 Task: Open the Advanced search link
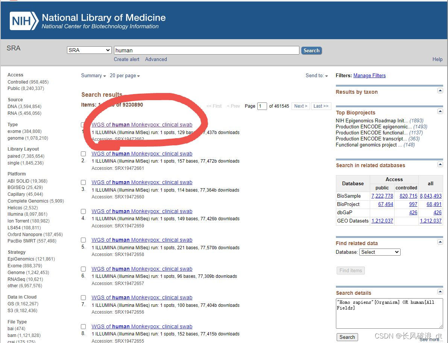[156, 59]
